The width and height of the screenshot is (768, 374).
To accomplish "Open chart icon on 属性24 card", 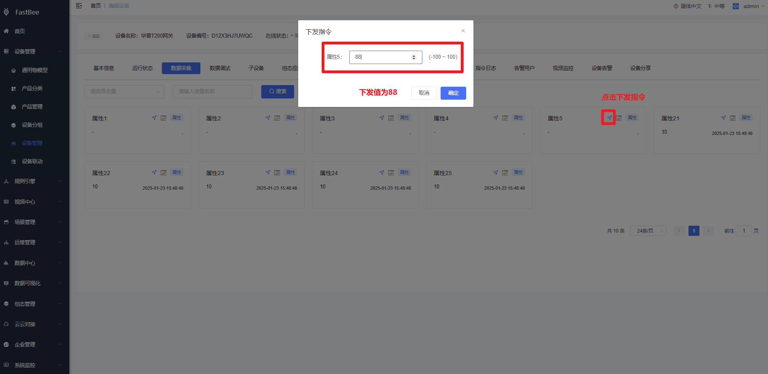I will coord(391,173).
